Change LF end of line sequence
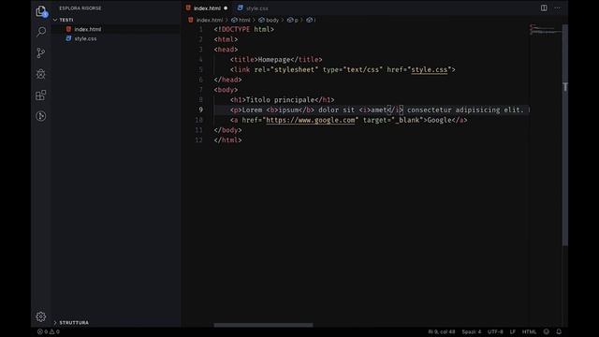This screenshot has width=599, height=337. pyautogui.click(x=512, y=331)
